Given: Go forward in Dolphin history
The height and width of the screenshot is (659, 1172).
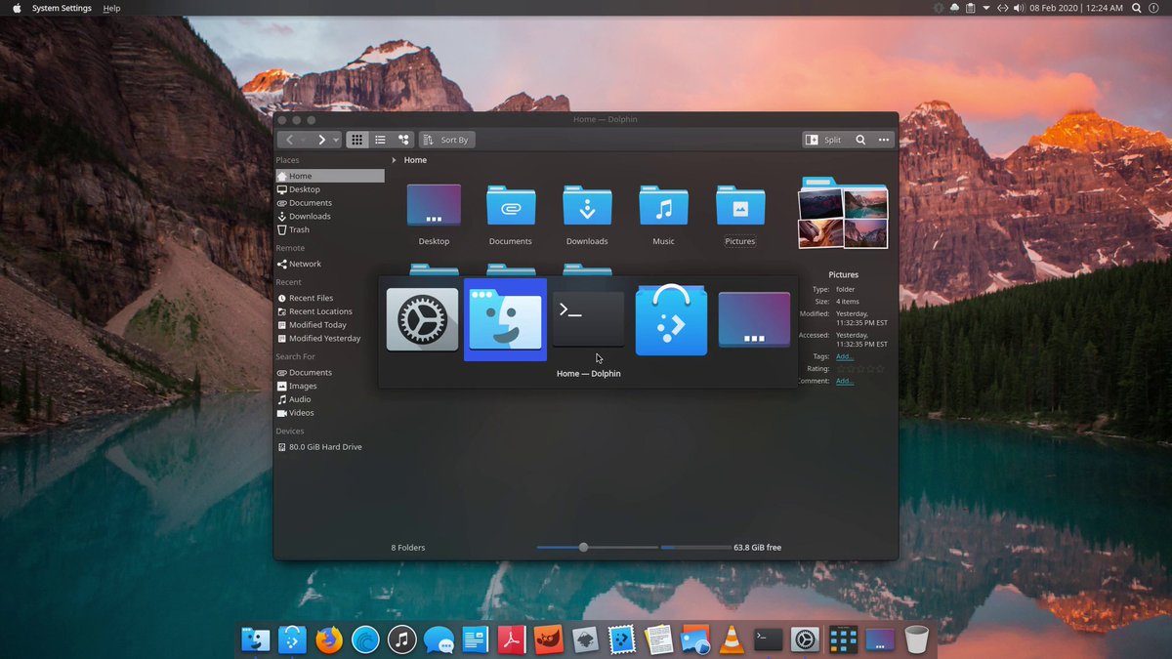Looking at the screenshot, I should (x=321, y=140).
